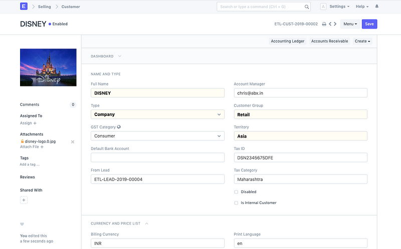Open the GST Category dropdown
Viewport: 401px width, 249px height.
(157, 136)
